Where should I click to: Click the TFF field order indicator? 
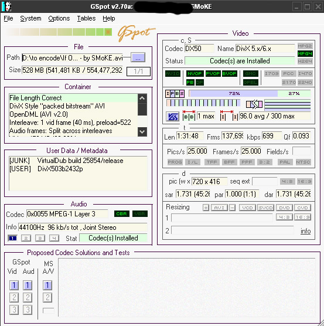(x=212, y=162)
